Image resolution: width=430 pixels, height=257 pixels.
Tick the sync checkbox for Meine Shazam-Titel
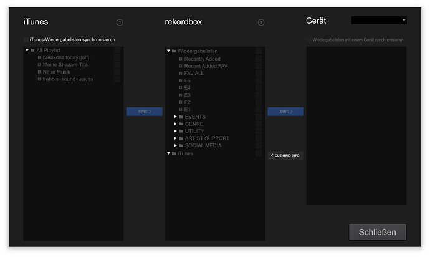click(x=117, y=64)
